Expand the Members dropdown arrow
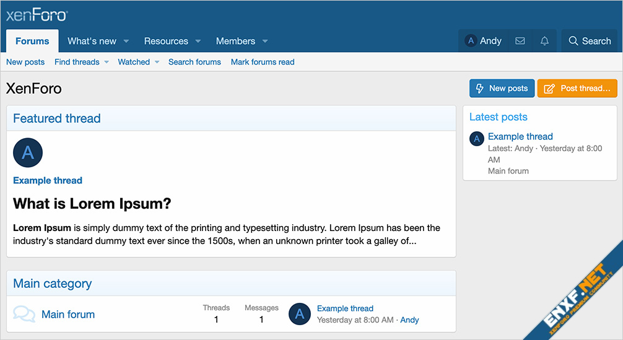 [265, 41]
